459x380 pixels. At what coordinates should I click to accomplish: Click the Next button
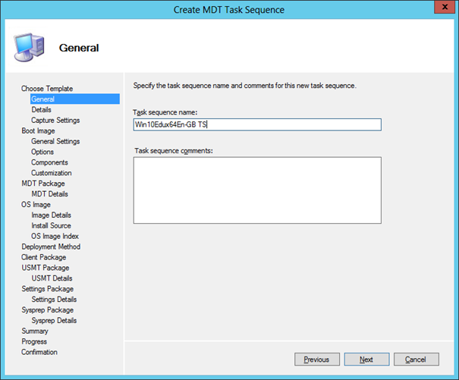[x=366, y=360]
